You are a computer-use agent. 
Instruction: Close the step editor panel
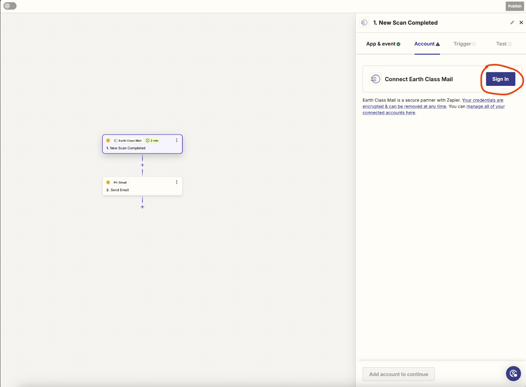click(521, 23)
